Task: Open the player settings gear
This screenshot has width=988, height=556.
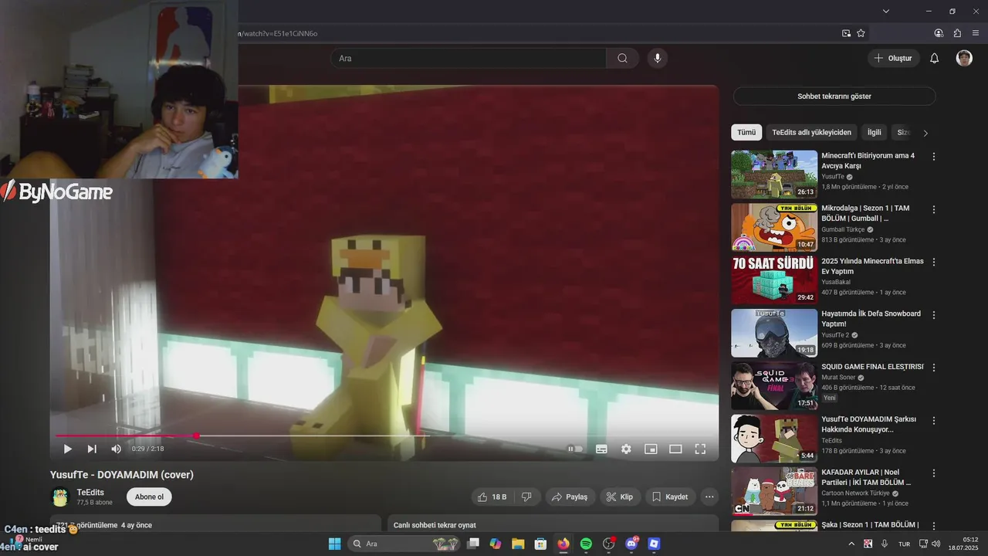Action: (626, 449)
